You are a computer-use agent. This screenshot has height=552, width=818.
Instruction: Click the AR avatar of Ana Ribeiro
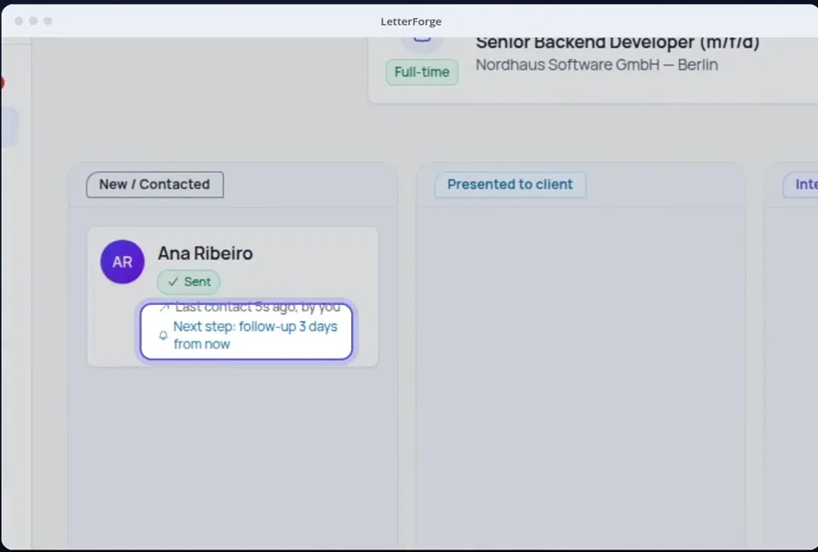point(122,262)
